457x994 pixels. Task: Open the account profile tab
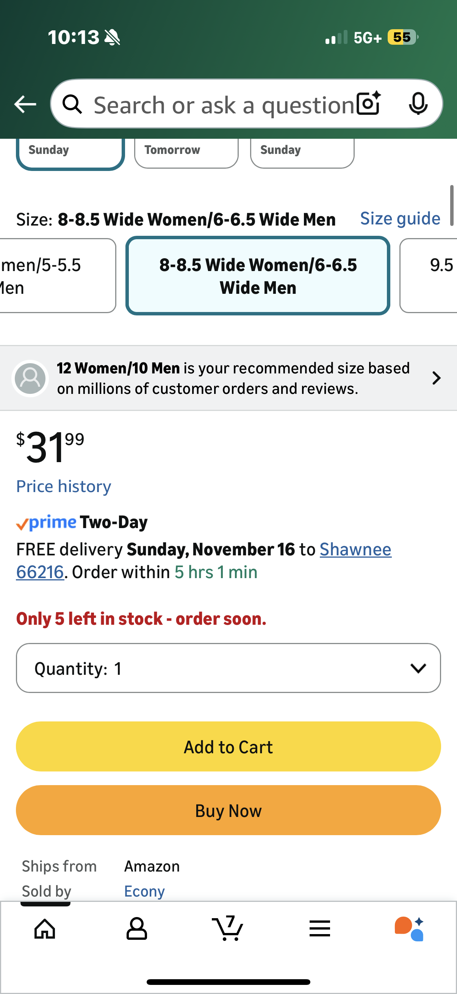click(x=136, y=928)
